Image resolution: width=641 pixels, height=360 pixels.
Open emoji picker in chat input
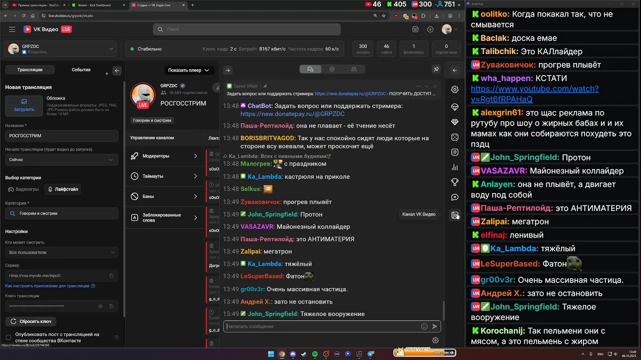pyautogui.click(x=424, y=326)
